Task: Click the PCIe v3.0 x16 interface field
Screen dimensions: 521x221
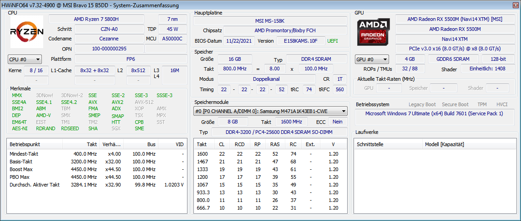Action: click(455, 49)
